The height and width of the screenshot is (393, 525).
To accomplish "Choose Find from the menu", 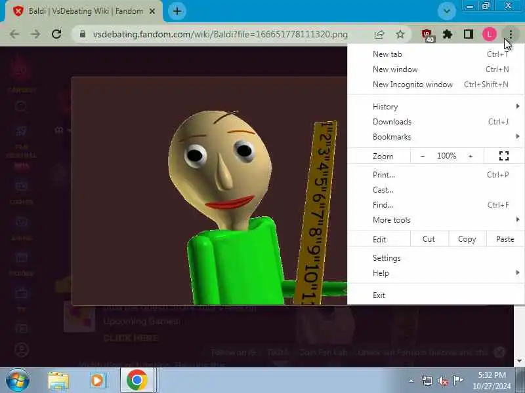I will pos(436,205).
